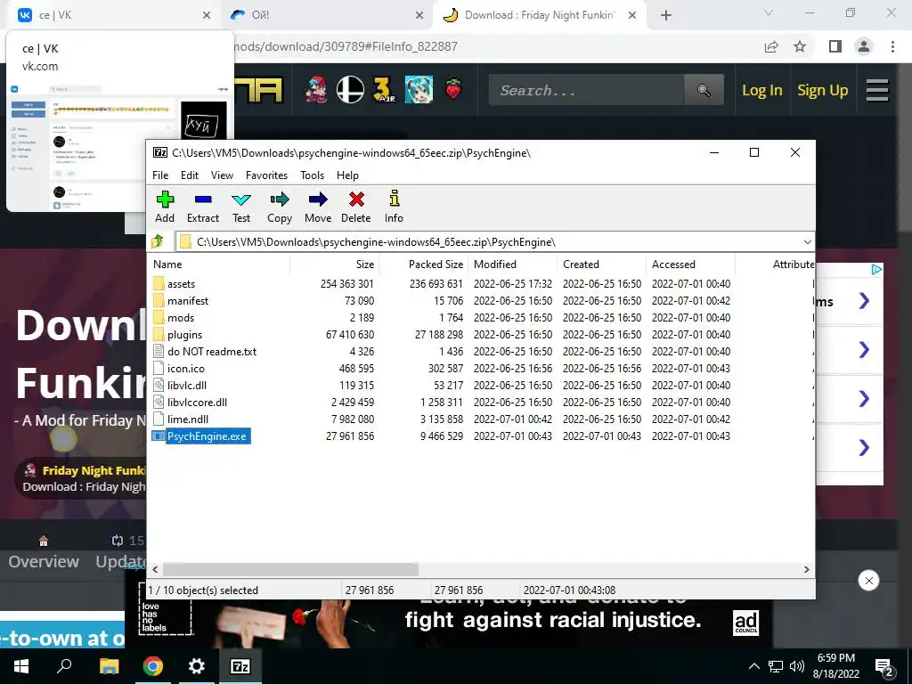This screenshot has width=912, height=684.
Task: Select the manifest folder
Action: tap(188, 301)
